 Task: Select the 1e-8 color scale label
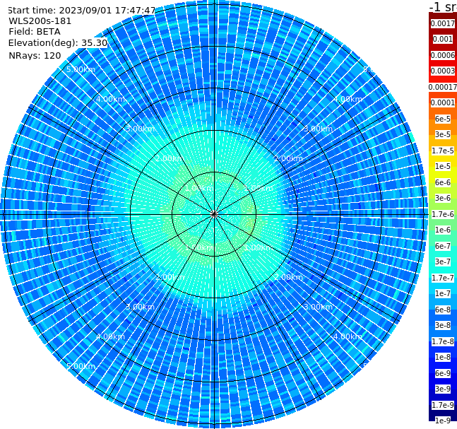(x=443, y=357)
